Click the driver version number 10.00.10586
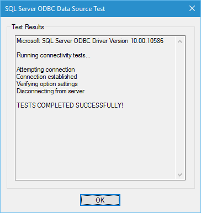 pos(147,41)
